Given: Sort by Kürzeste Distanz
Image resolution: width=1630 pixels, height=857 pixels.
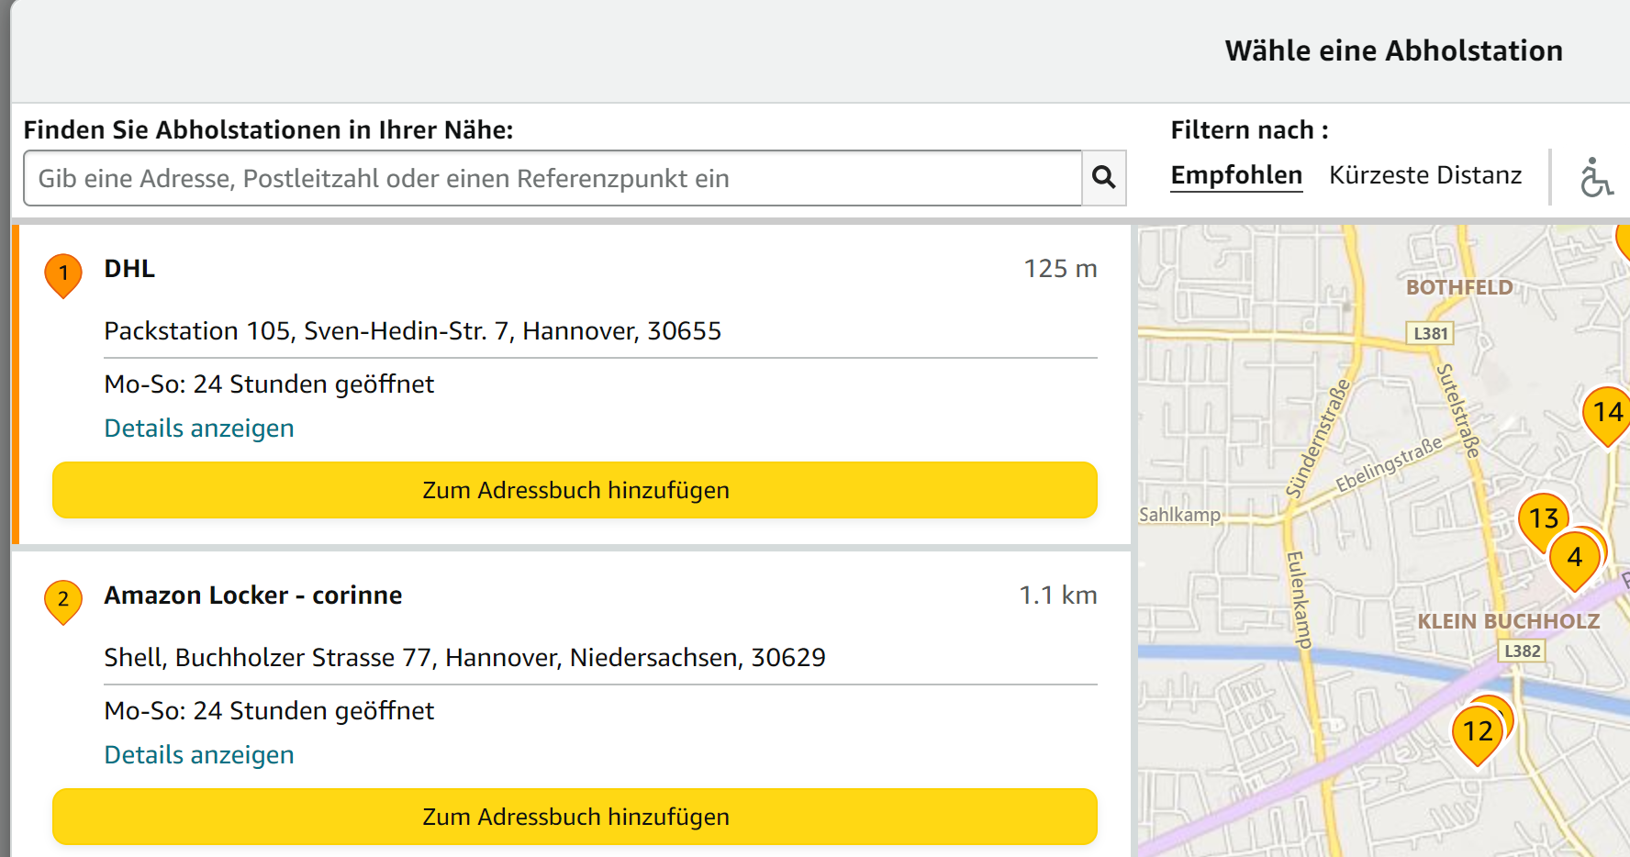Looking at the screenshot, I should [1425, 175].
